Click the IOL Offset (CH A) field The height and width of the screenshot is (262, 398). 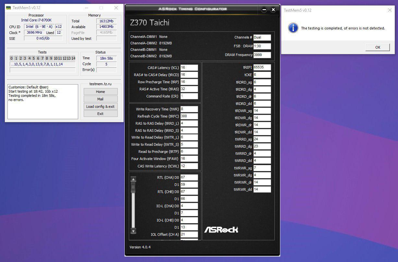(x=189, y=234)
